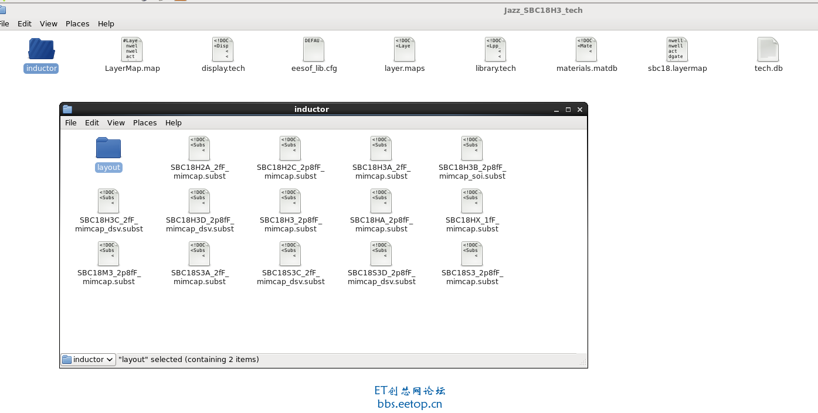
Task: Click the SBC18M3_2p8fF_mimcap.subst file icon
Action: click(x=108, y=254)
